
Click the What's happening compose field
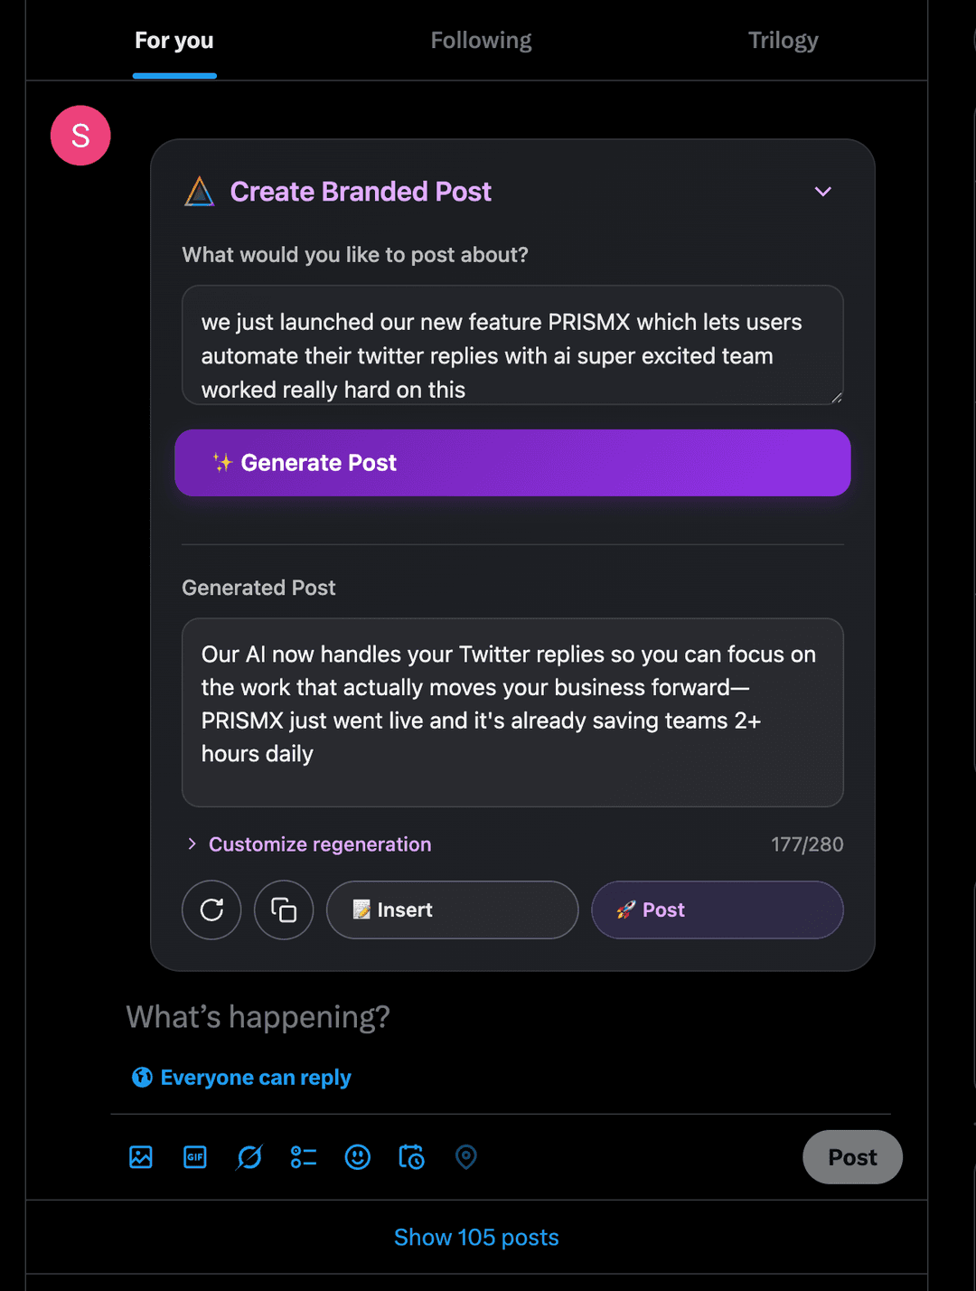pos(258,1017)
